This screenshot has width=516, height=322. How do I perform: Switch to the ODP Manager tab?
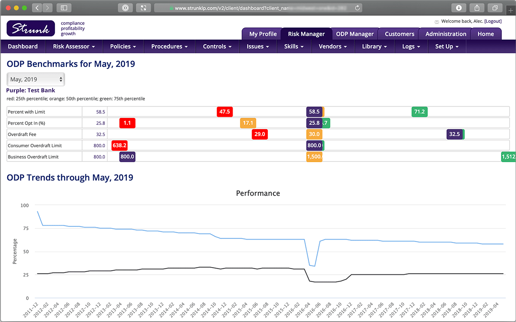[x=355, y=33]
